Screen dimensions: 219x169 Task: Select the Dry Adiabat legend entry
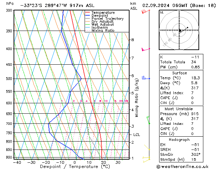pos(100,22)
